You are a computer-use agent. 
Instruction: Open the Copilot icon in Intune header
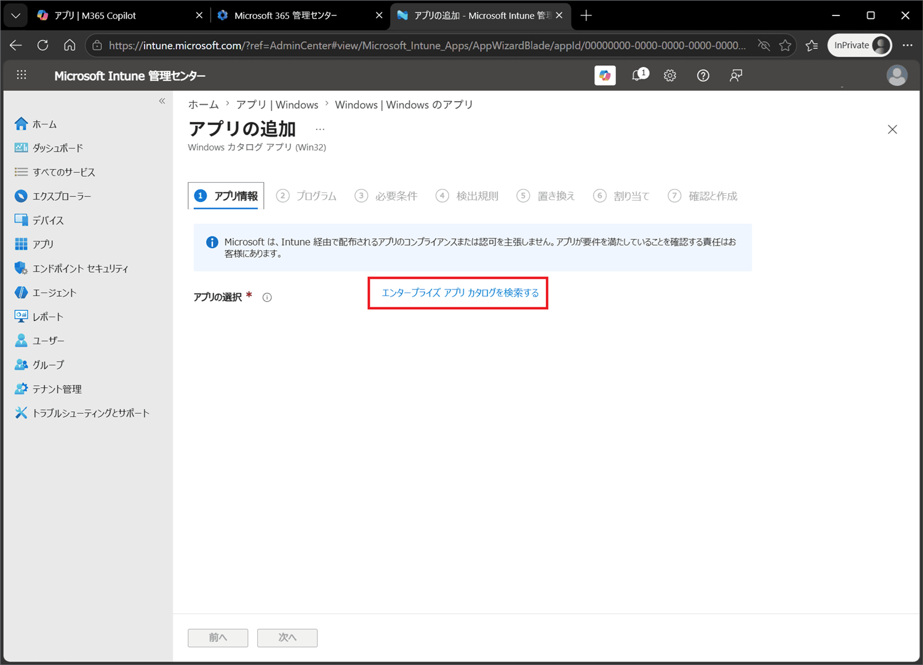coord(605,75)
